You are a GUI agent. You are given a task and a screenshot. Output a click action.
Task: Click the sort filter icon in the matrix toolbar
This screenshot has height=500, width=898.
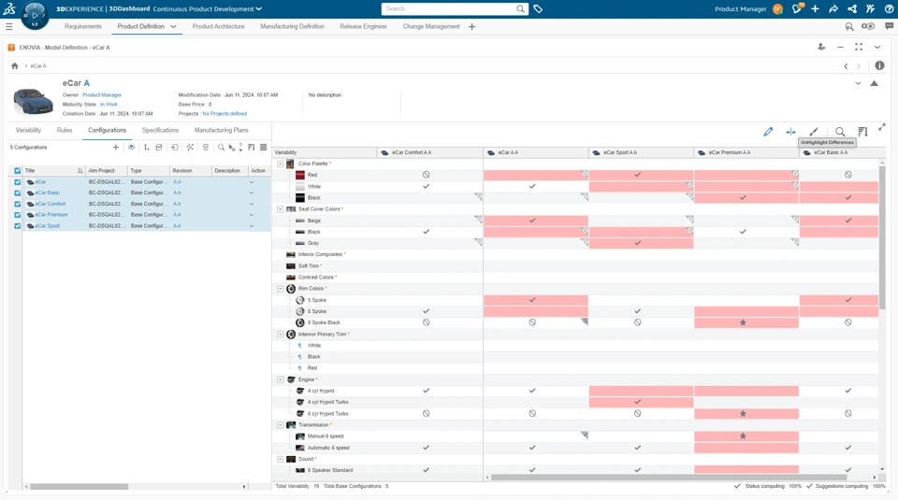[x=862, y=132]
